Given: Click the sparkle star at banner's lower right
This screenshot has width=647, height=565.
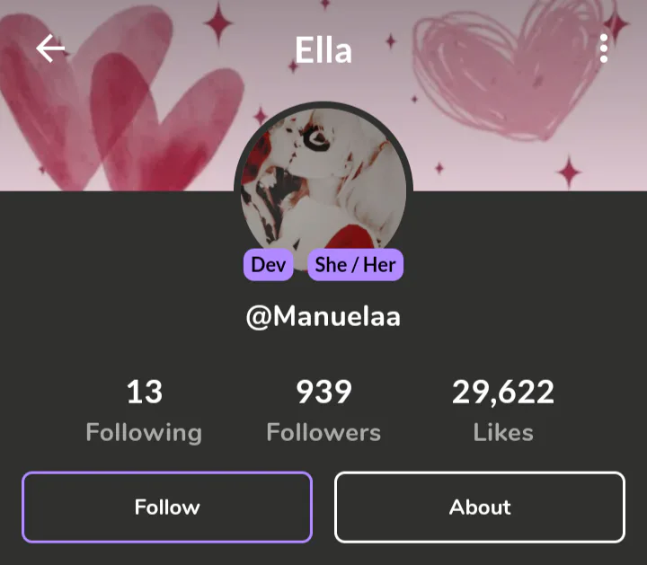Looking at the screenshot, I should point(570,172).
